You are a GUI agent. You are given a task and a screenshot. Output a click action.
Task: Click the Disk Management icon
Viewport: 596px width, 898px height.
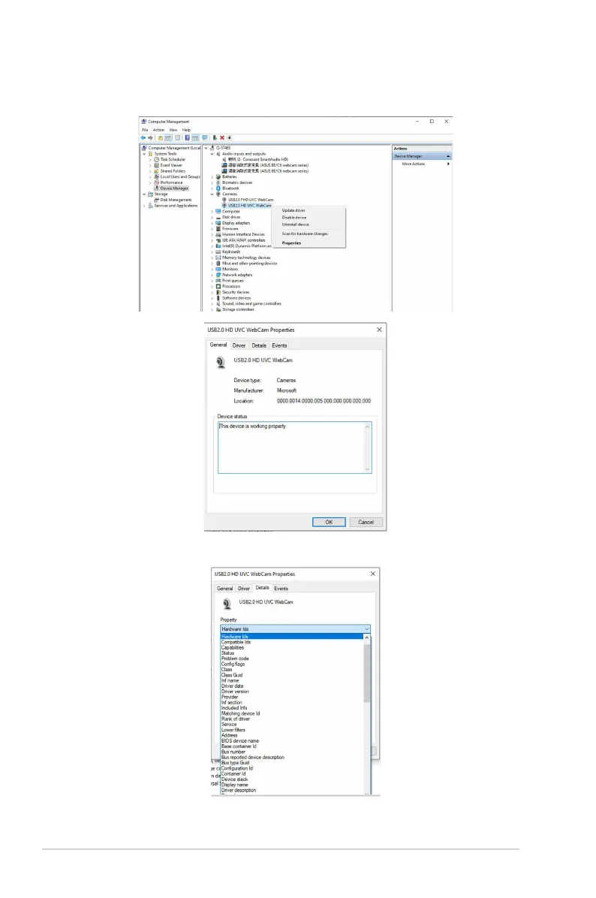tap(157, 200)
